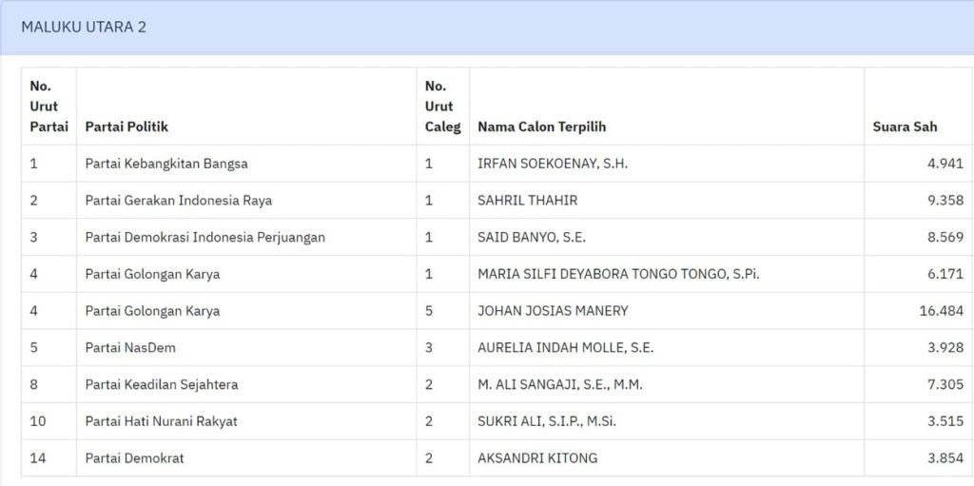Click the candidate SAHRIL THAHIR
This screenshot has width=974, height=486.
pyautogui.click(x=527, y=201)
